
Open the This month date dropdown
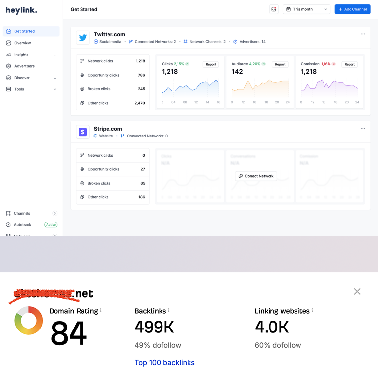click(x=306, y=9)
